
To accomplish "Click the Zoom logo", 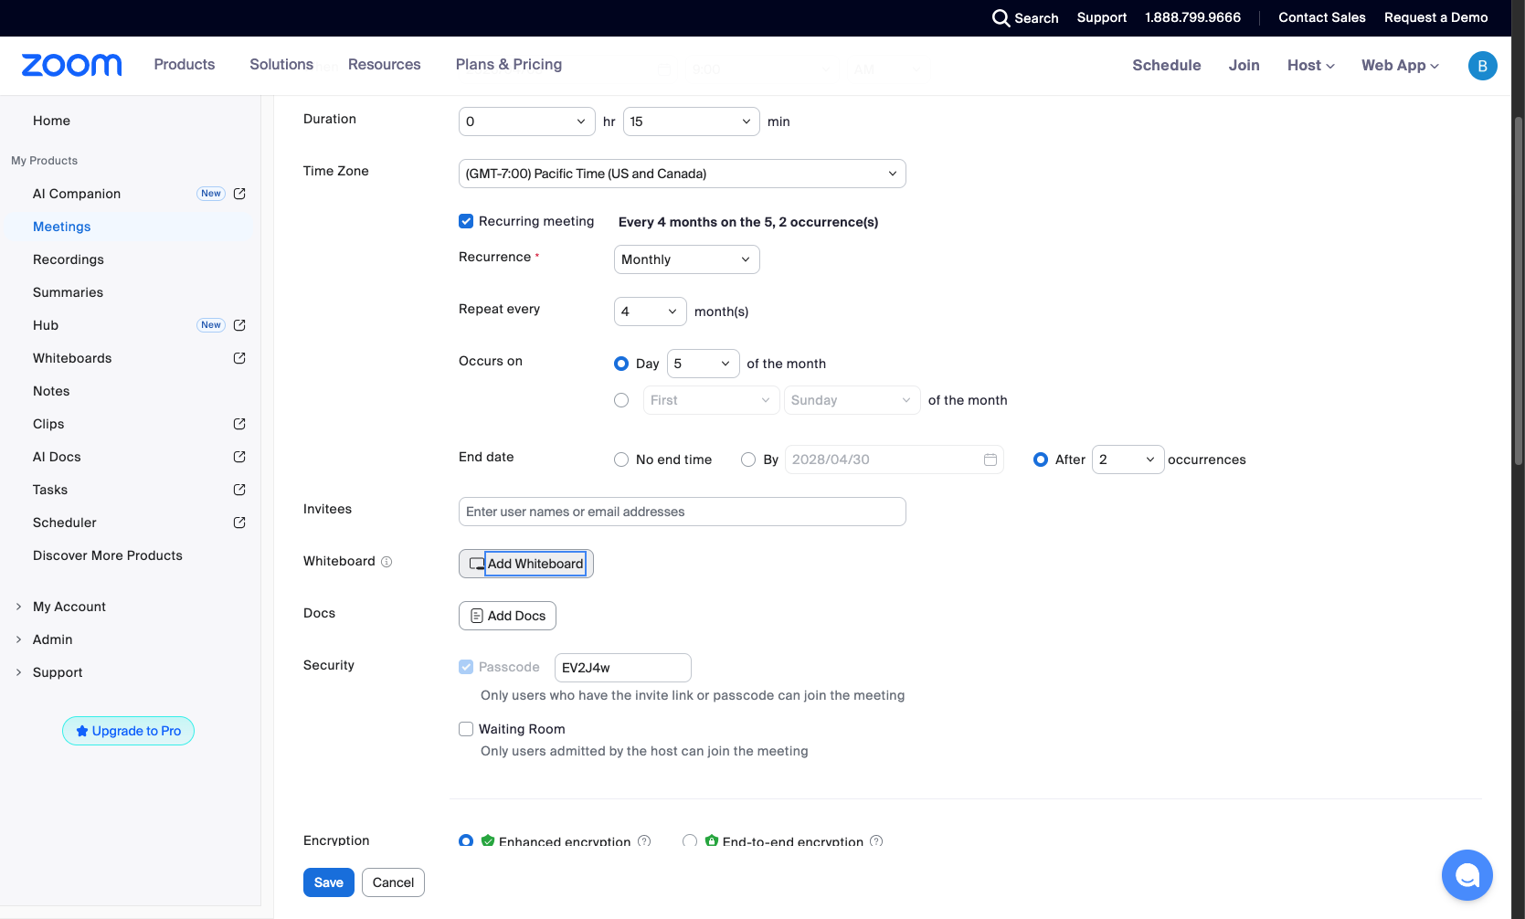I will click(71, 65).
